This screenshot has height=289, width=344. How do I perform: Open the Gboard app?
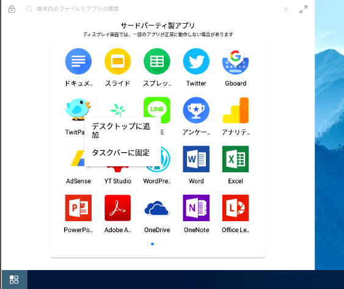235,62
